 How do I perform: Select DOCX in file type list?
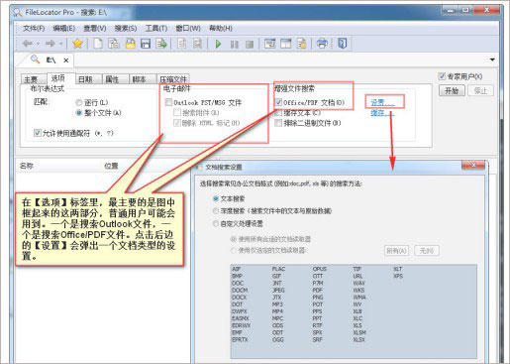[x=240, y=298]
